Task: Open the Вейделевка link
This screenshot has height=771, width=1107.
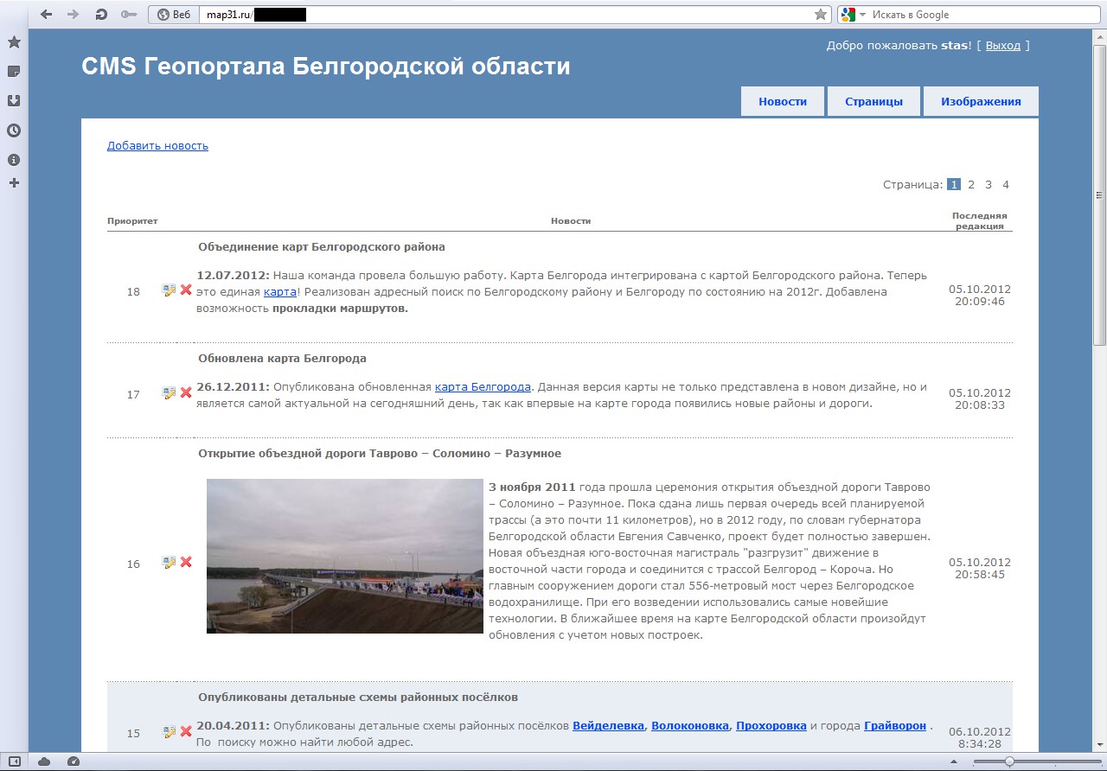Action: pos(609,726)
